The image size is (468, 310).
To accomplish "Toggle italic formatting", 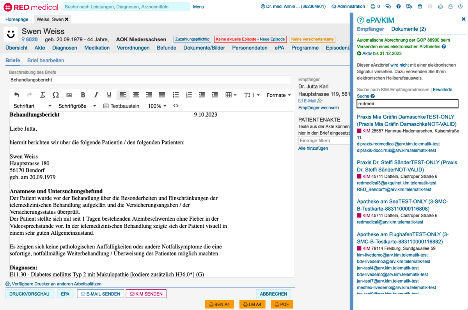I will pos(96,95).
